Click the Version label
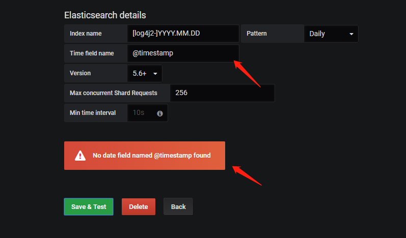Screen dimensions: 406x238 80,73
